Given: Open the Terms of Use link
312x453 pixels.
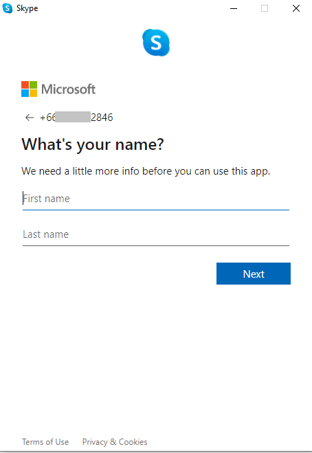Looking at the screenshot, I should (x=45, y=442).
